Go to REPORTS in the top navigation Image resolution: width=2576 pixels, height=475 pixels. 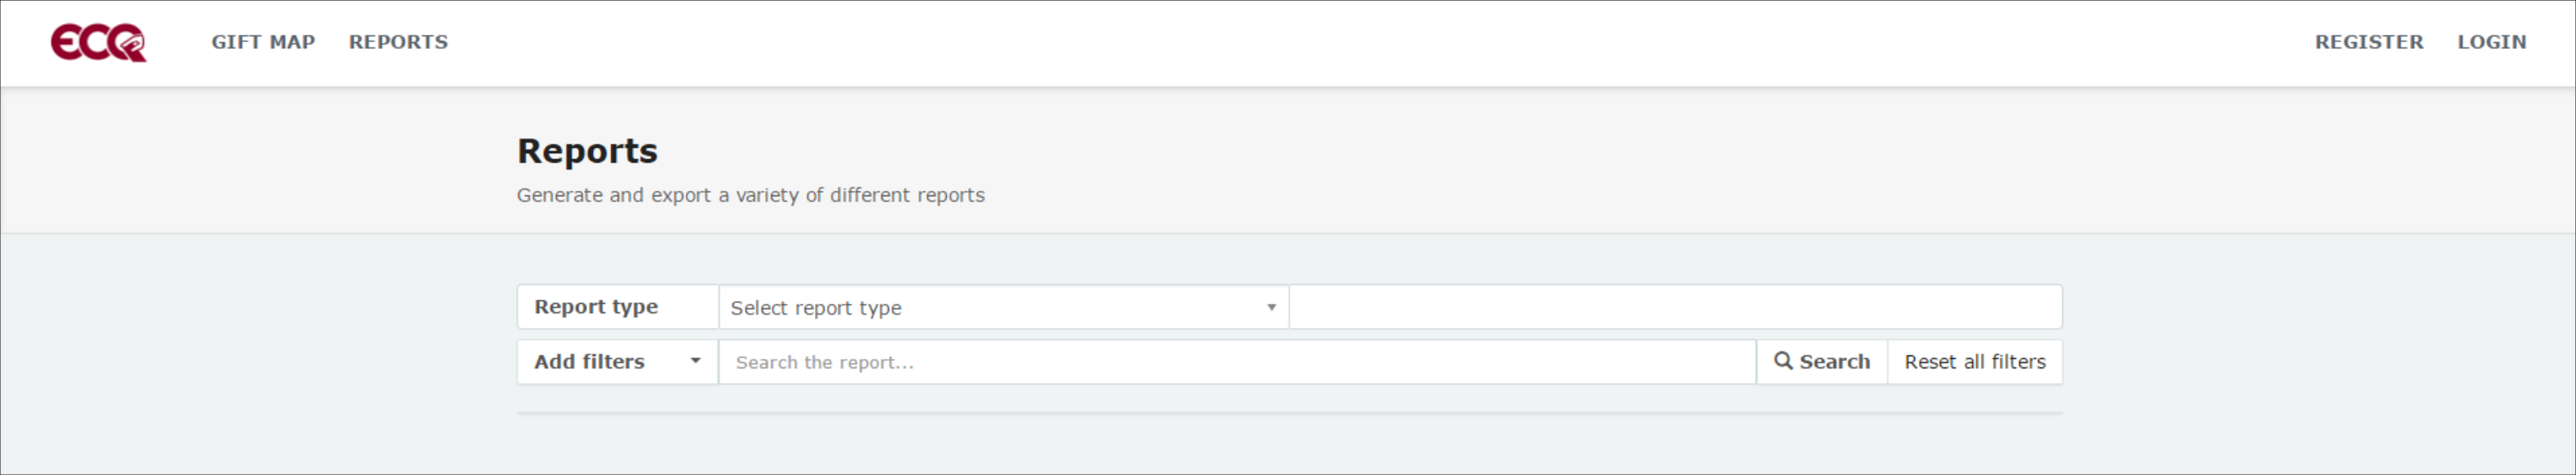click(x=398, y=42)
